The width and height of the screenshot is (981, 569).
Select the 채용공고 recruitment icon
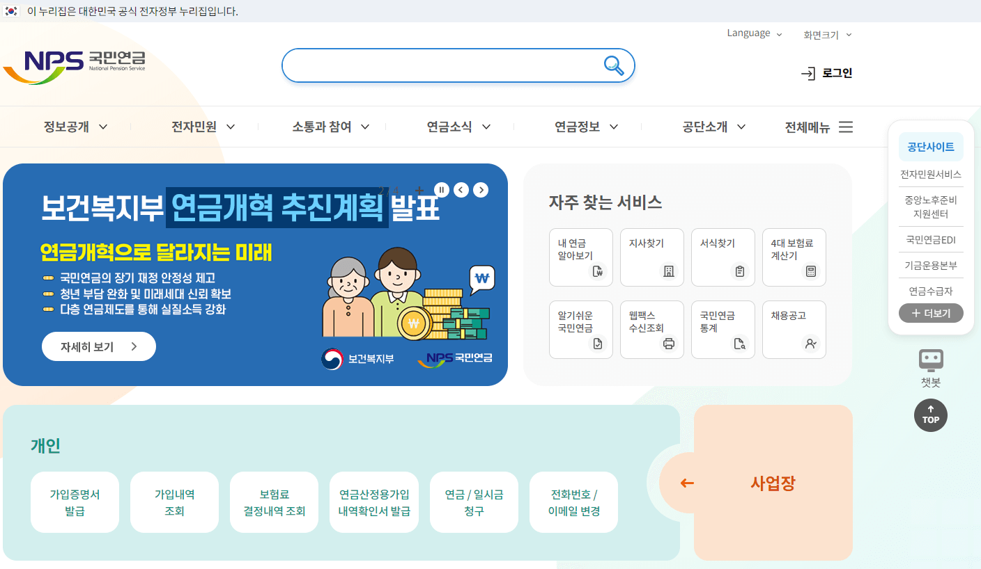point(794,330)
